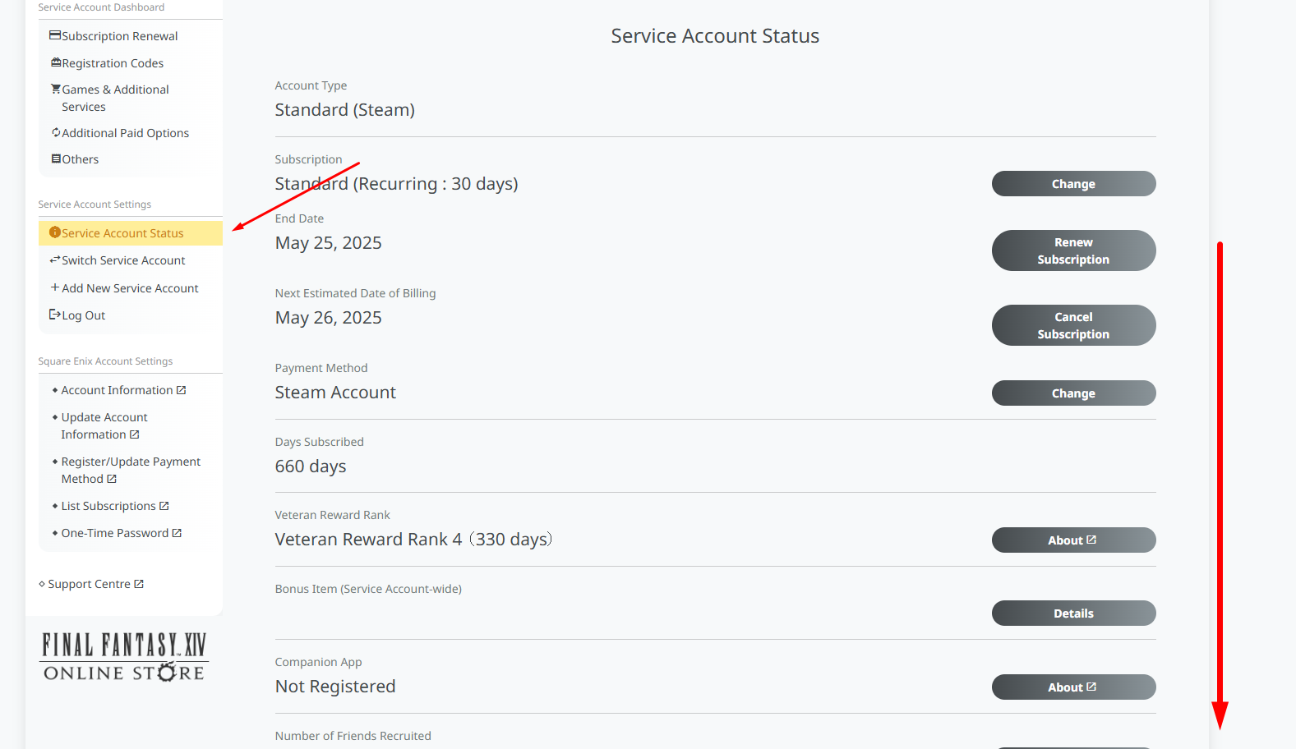Open About for Companion App
Viewport: 1296px width, 749px height.
tap(1072, 687)
